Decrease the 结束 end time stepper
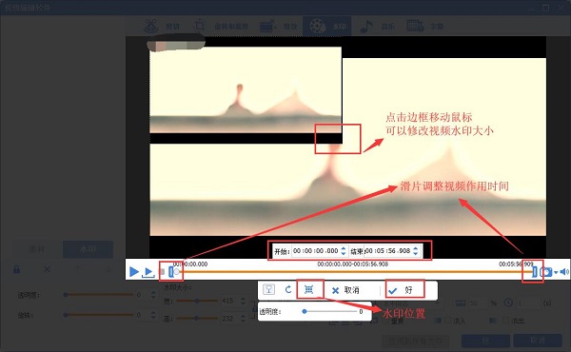This screenshot has height=352, width=571. (416, 253)
